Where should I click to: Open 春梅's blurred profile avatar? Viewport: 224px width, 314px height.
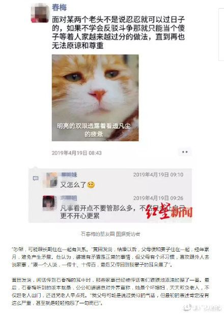[x=40, y=14]
